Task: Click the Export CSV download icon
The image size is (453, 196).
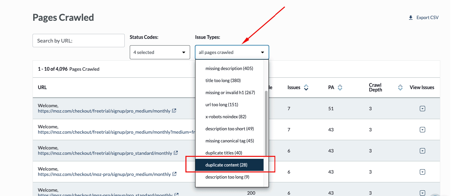Action: pyautogui.click(x=411, y=18)
